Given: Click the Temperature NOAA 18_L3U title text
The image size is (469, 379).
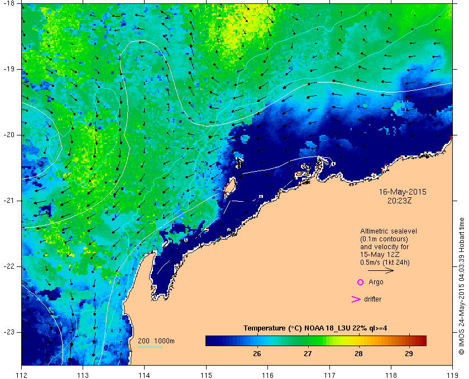Looking at the screenshot, I should point(315,328).
